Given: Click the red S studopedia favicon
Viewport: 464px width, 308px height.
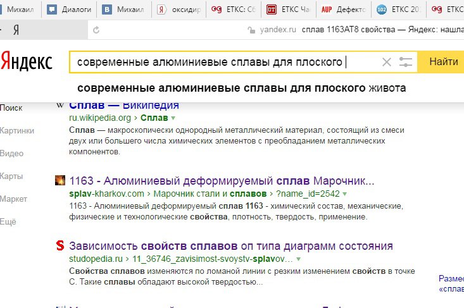Looking at the screenshot, I should (x=60, y=245).
